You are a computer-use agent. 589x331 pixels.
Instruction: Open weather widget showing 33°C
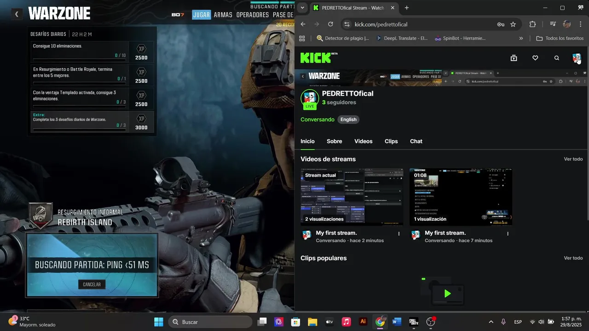31,322
